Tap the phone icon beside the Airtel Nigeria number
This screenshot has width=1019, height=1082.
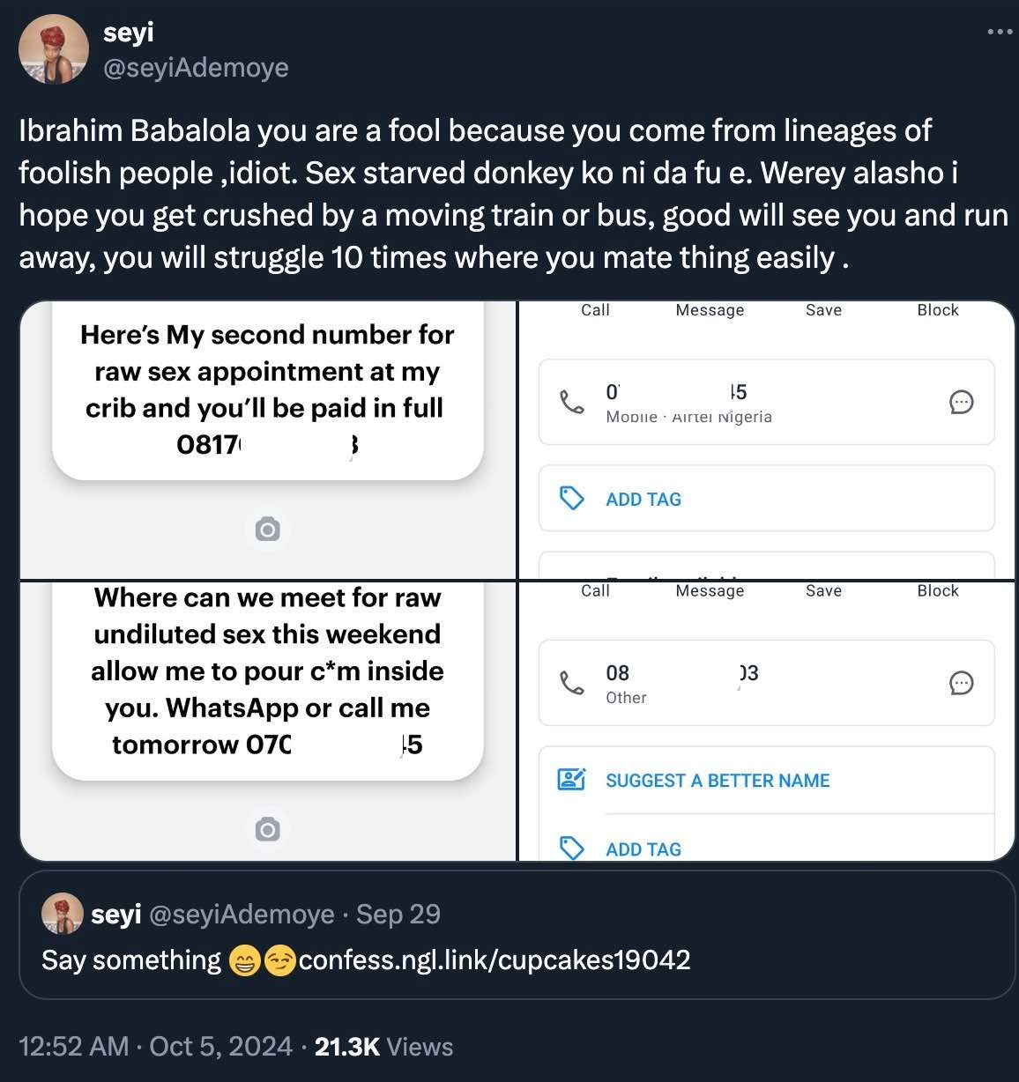pyautogui.click(x=572, y=403)
